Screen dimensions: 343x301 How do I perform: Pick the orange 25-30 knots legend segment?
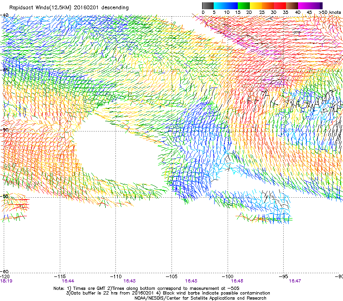click(268, 6)
